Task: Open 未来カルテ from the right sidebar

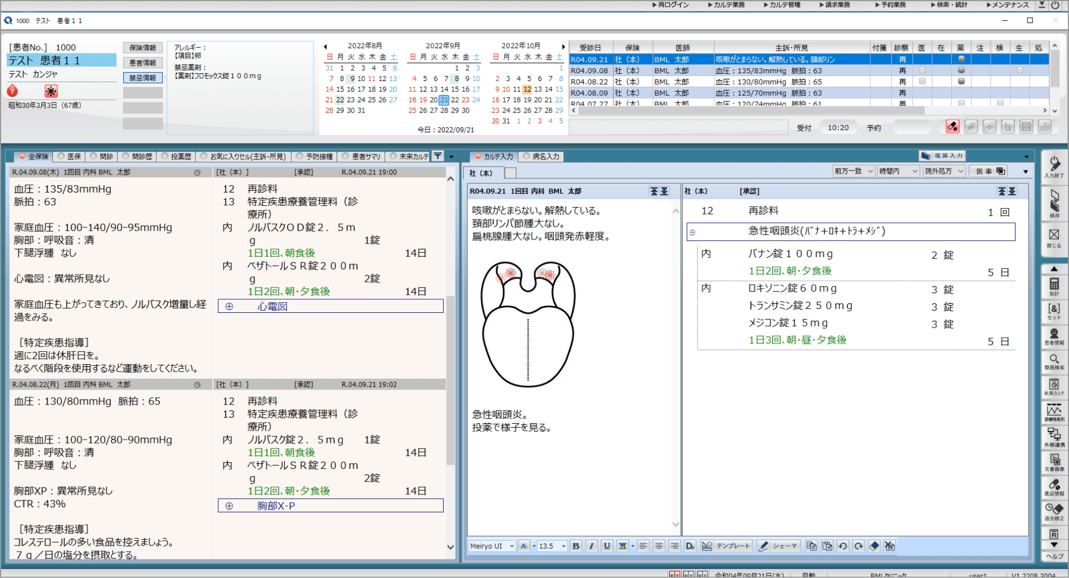Action: [x=1054, y=386]
